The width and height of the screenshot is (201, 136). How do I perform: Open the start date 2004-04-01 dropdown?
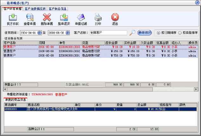(39, 32)
